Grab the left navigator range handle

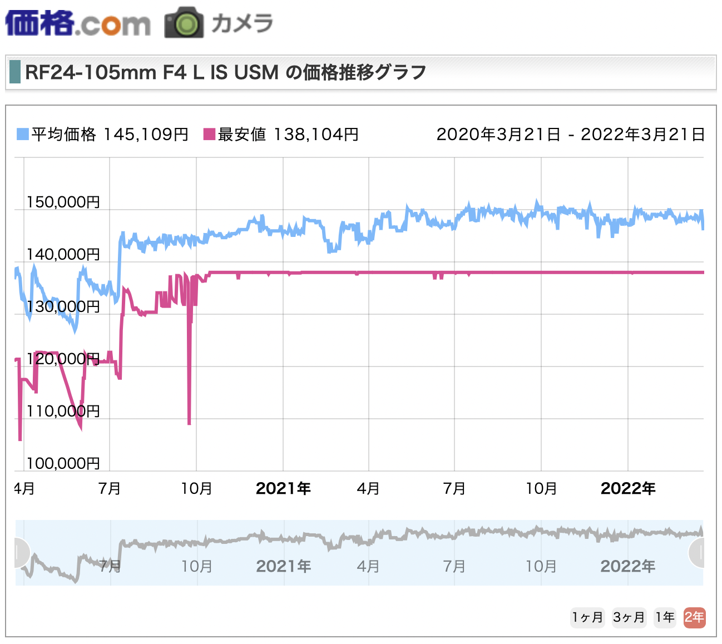pos(19,553)
